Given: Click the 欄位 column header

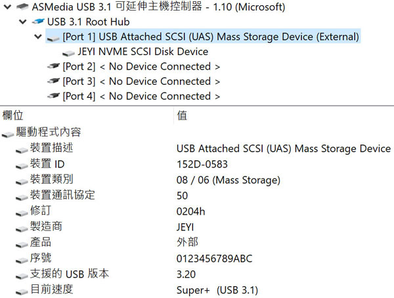Looking at the screenshot, I should click(13, 116).
